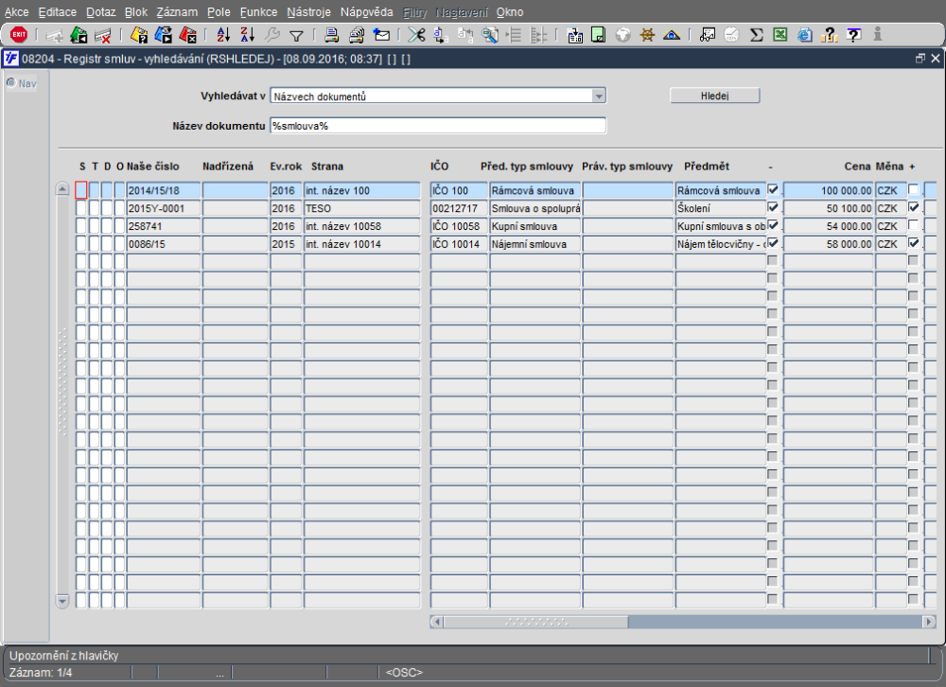Uncheck the '-' checkbox for Rámcová smlouva row
This screenshot has width=946, height=687.
tap(773, 189)
